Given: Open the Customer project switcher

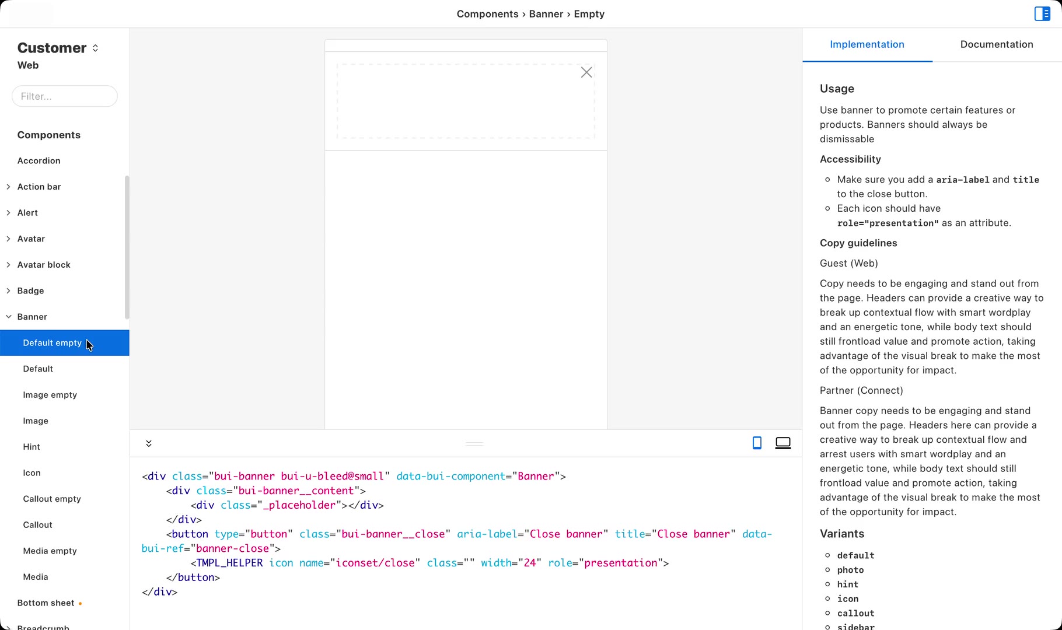Looking at the screenshot, I should click(58, 48).
